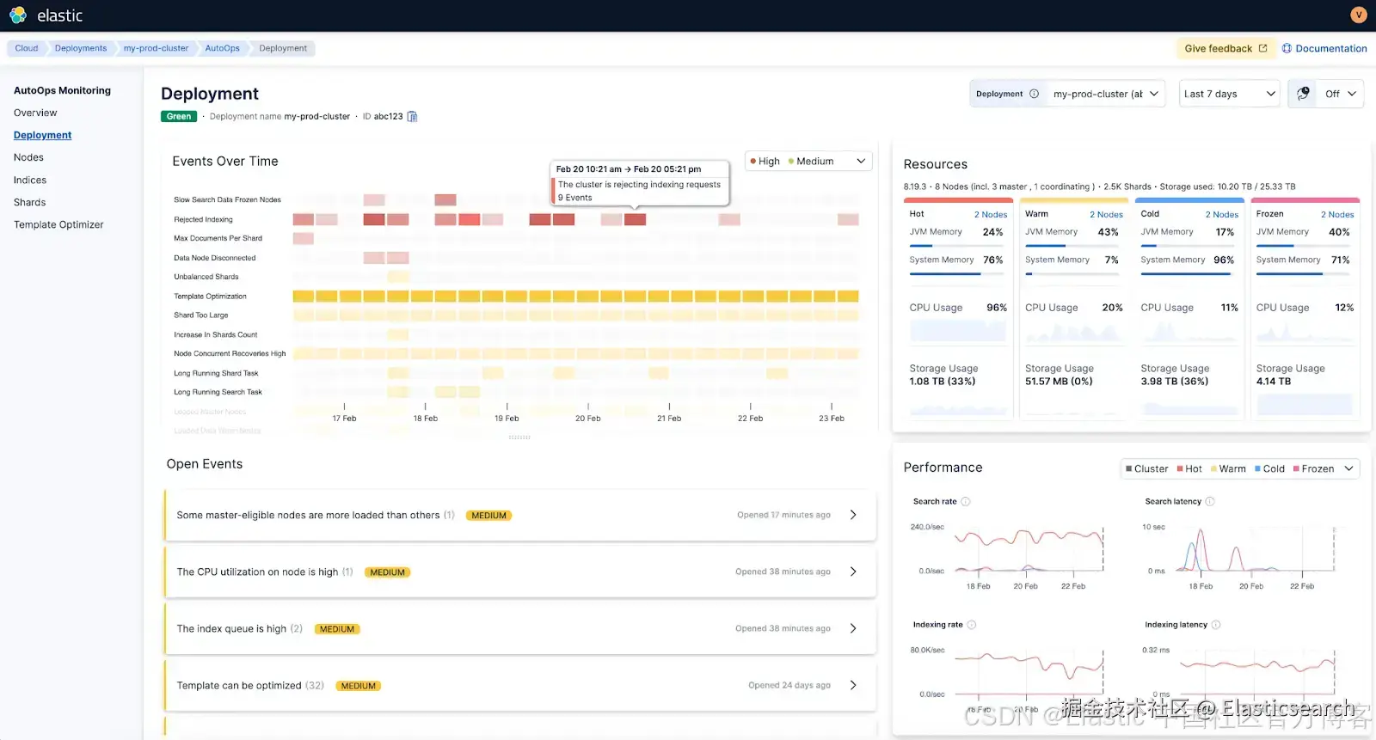Viewport: 1376px width, 740px height.
Task: Open the user avatar menu
Action: pos(1359,15)
